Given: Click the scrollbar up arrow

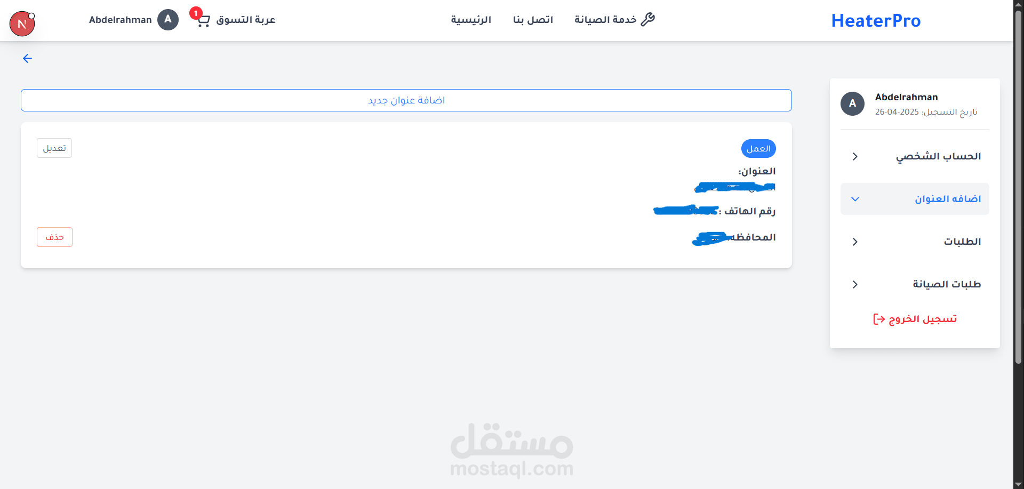Looking at the screenshot, I should click(1018, 4).
